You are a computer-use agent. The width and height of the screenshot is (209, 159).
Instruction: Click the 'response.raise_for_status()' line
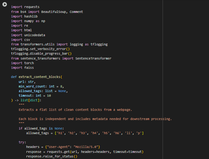coord(52,156)
